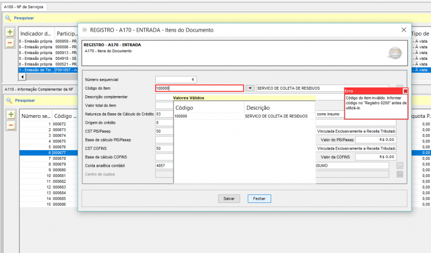The height and width of the screenshot is (253, 431).
Task: Click the Descrição complementar field
Action: pos(164,97)
